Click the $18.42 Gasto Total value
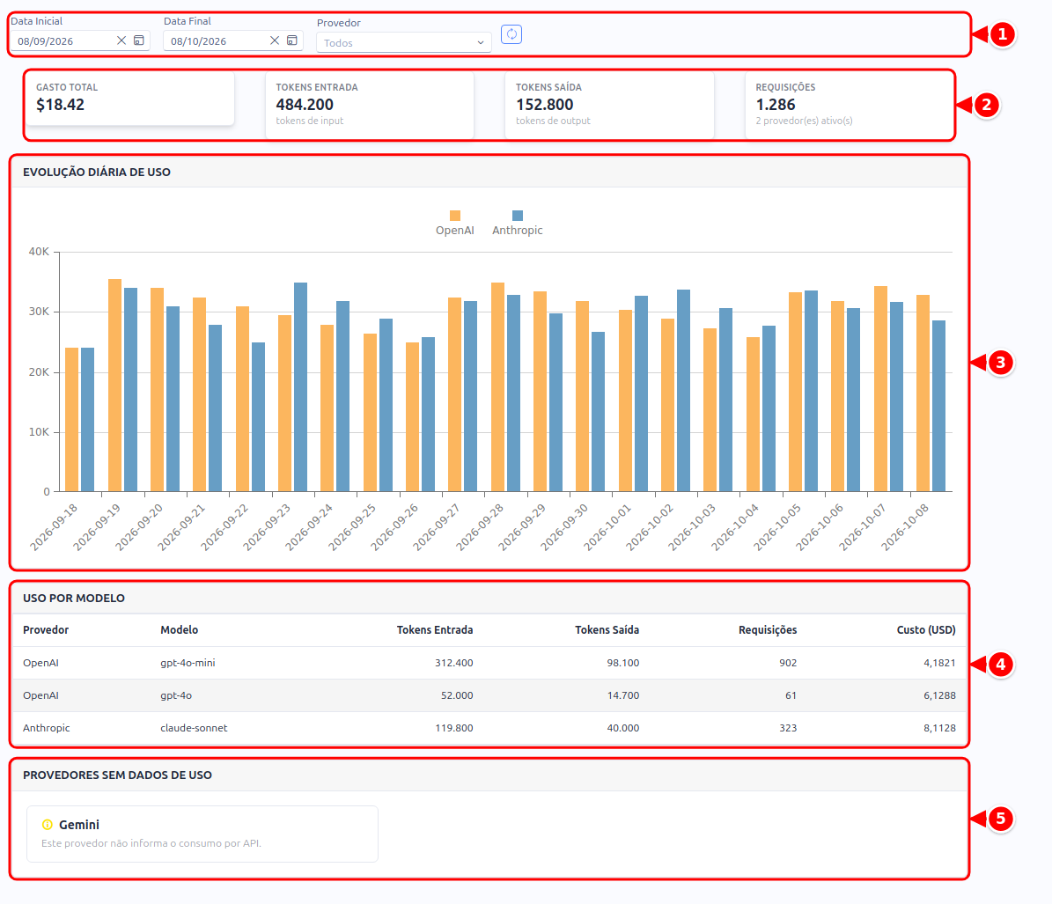 (61, 105)
